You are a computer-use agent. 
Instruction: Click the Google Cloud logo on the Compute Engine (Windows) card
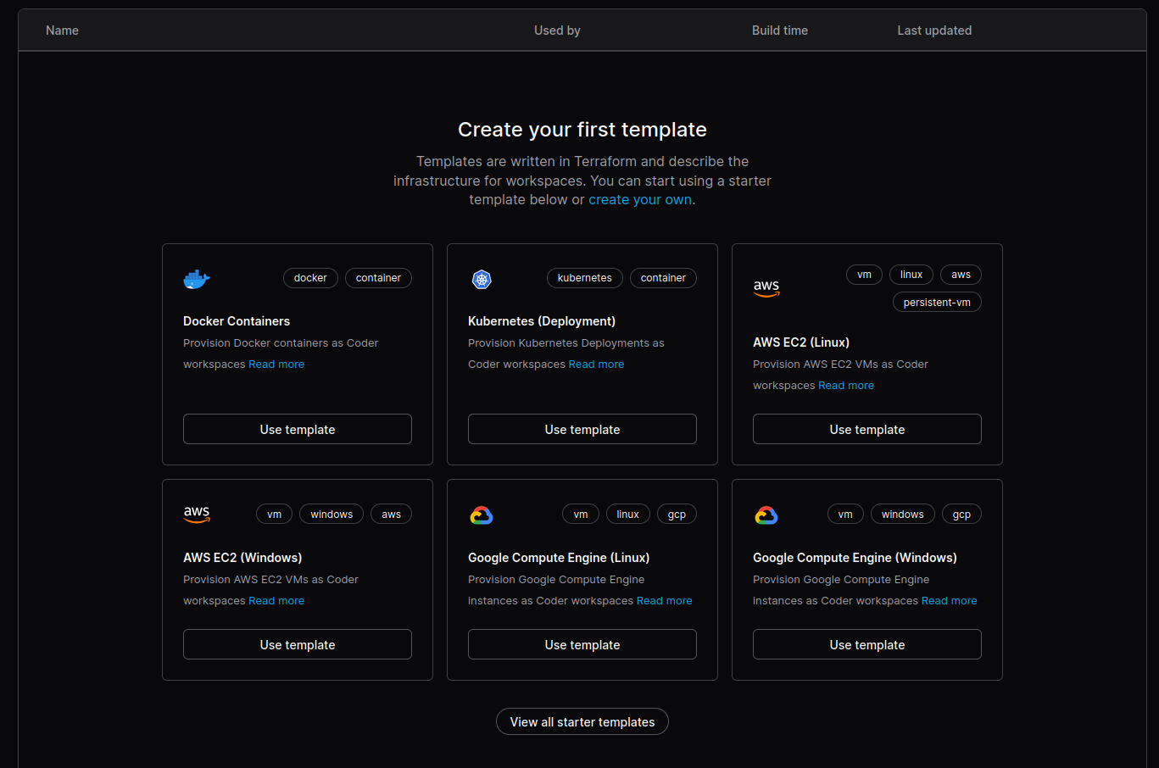click(766, 515)
